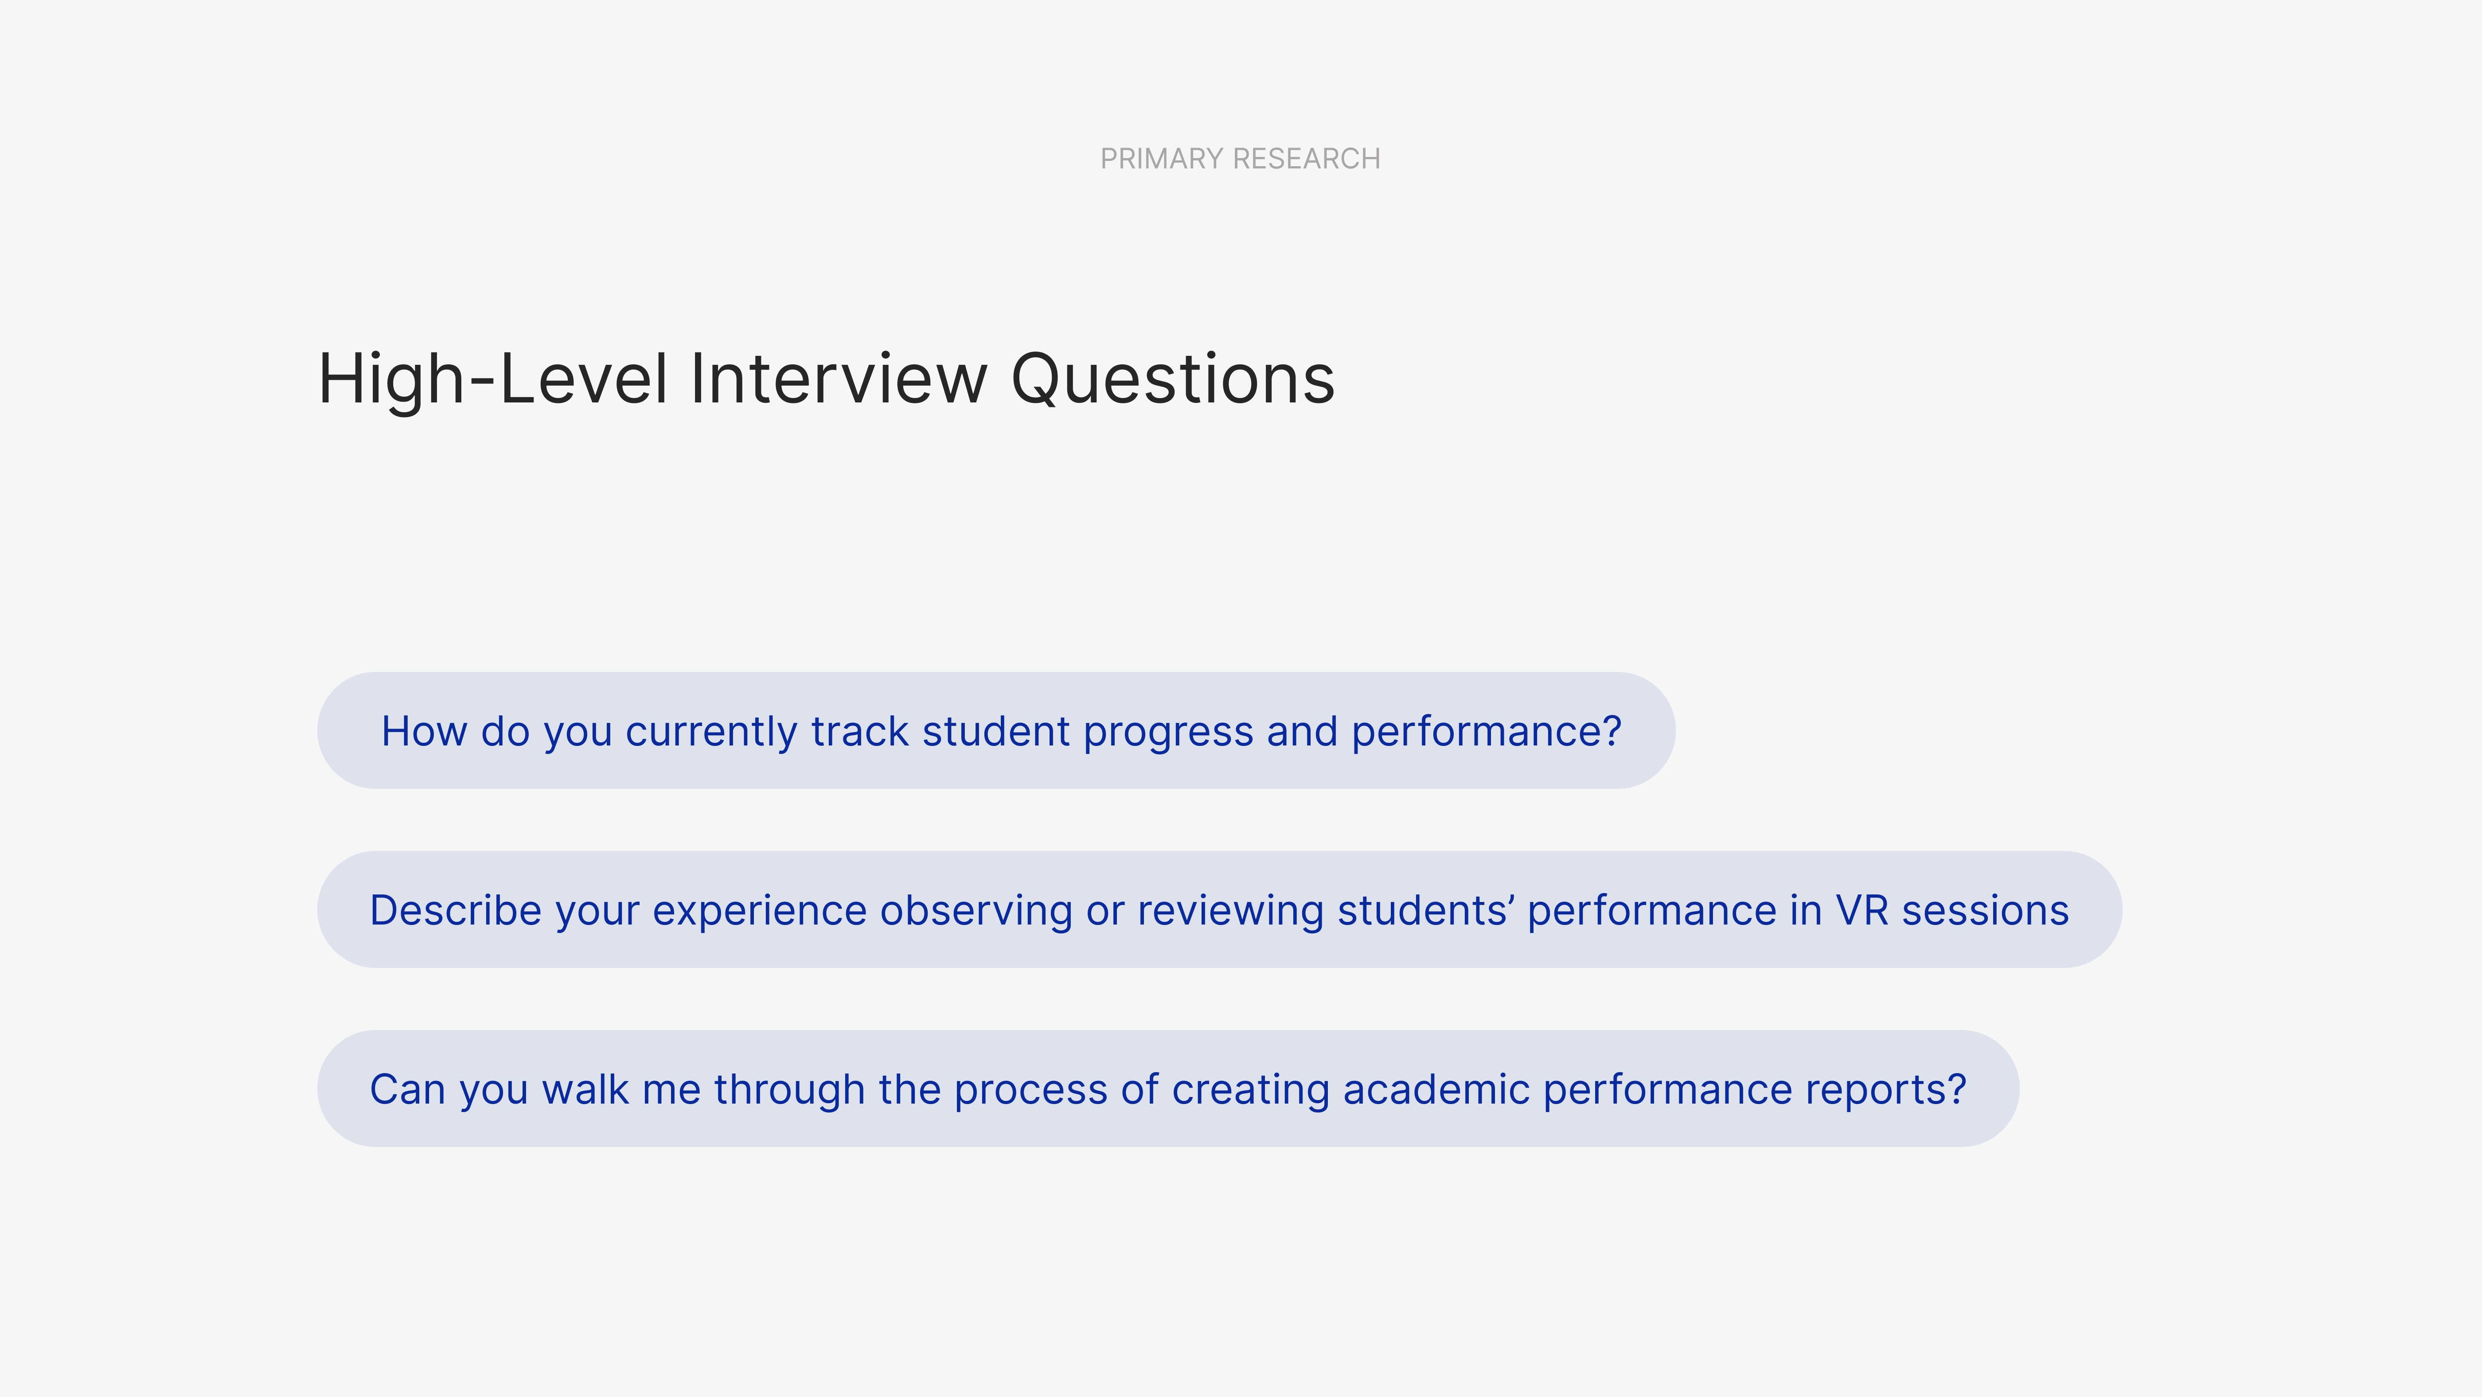Click the word "performance?" ending the first question

tap(1487, 731)
